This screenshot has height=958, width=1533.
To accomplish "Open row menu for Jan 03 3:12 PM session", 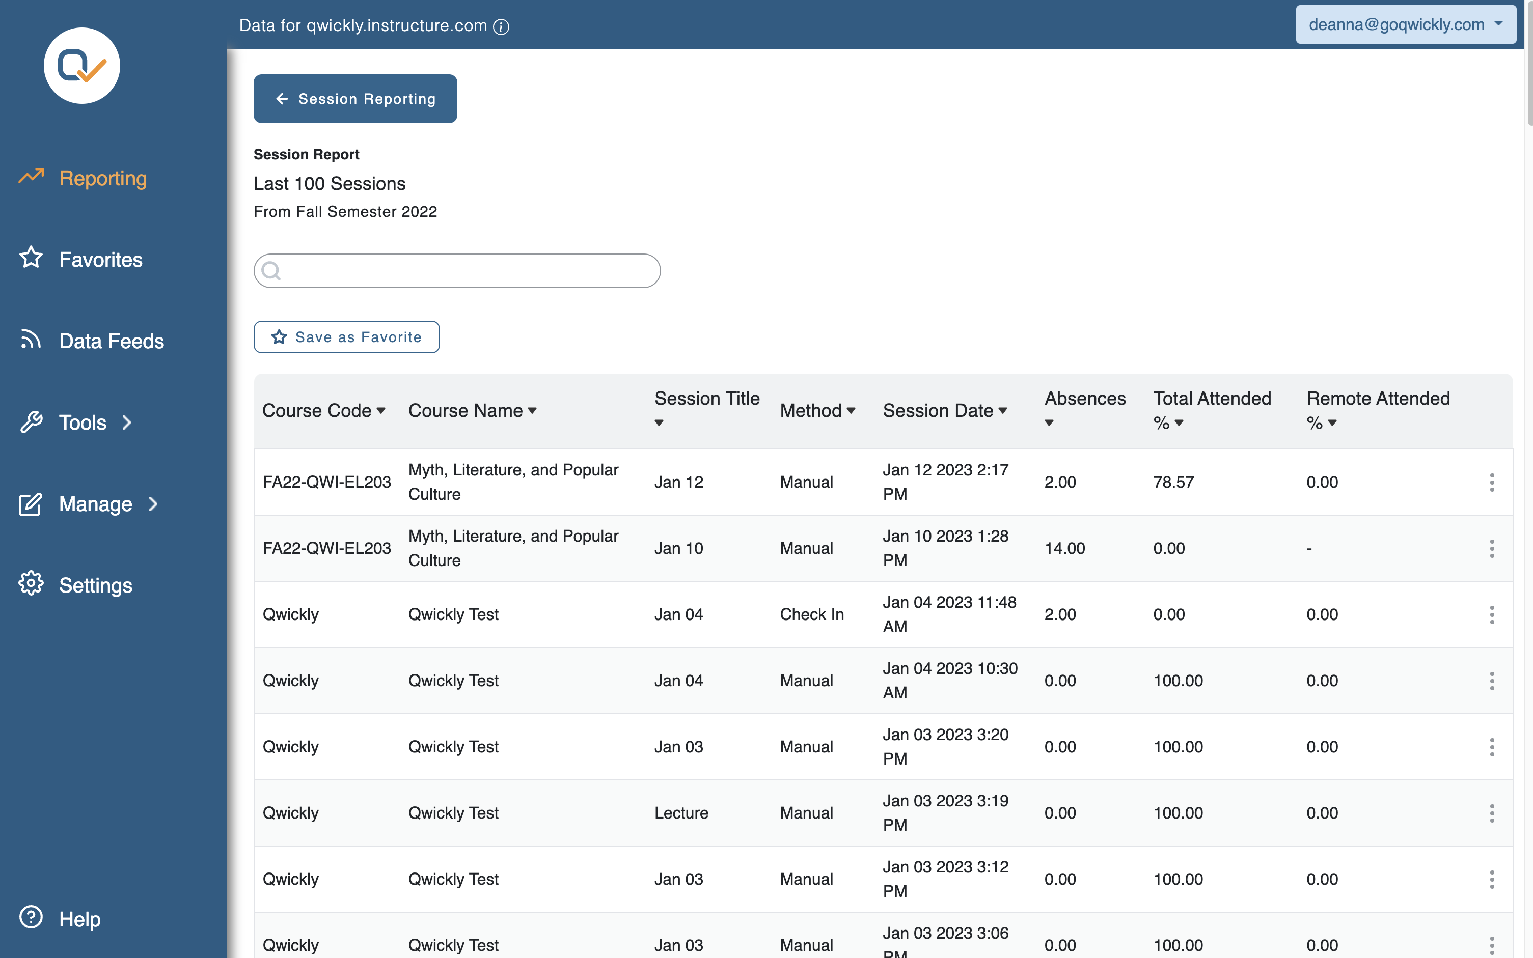I will pos(1492,880).
